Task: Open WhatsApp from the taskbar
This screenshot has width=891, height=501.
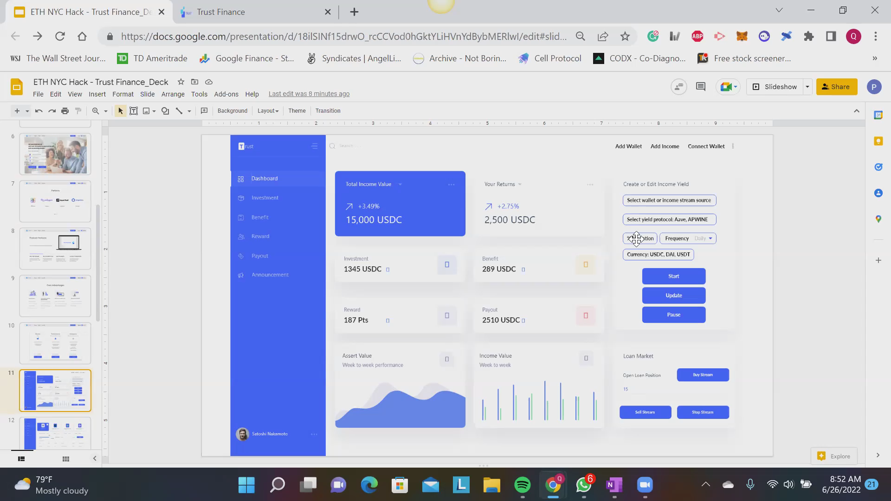Action: point(584,485)
